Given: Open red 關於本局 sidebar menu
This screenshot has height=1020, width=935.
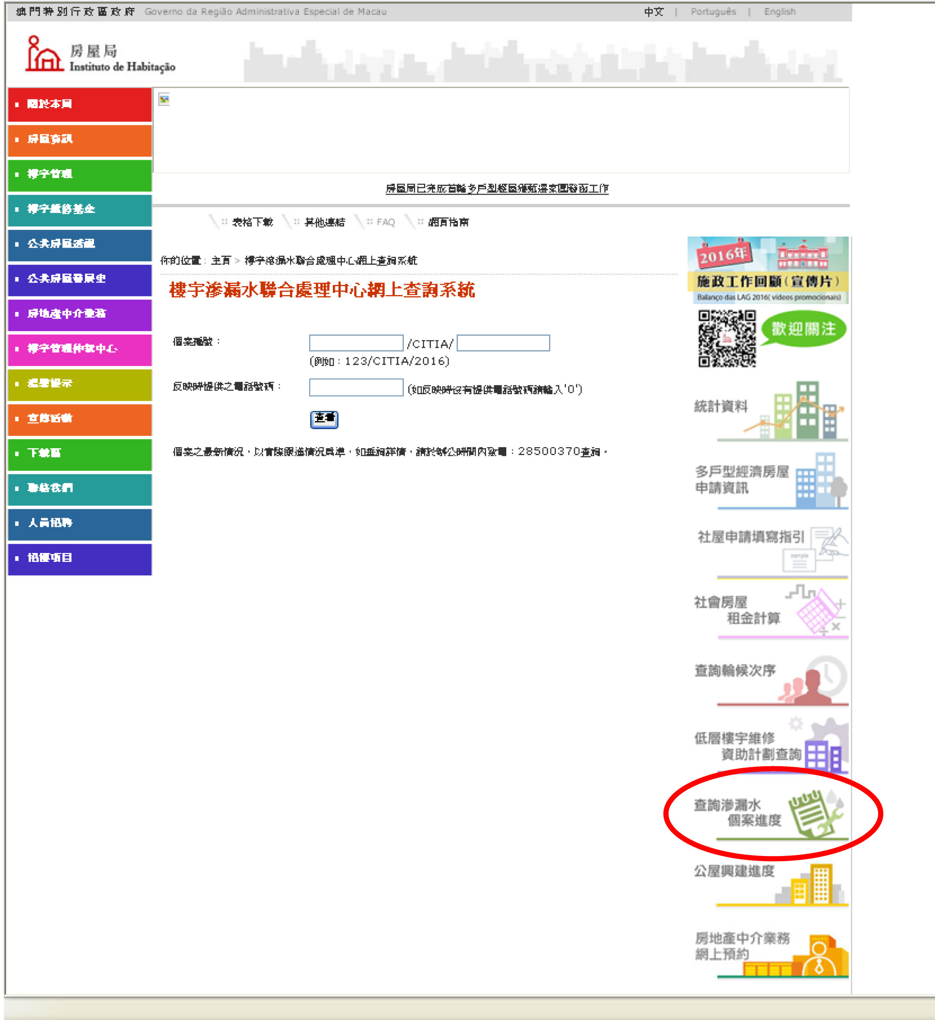Looking at the screenshot, I should coord(80,104).
